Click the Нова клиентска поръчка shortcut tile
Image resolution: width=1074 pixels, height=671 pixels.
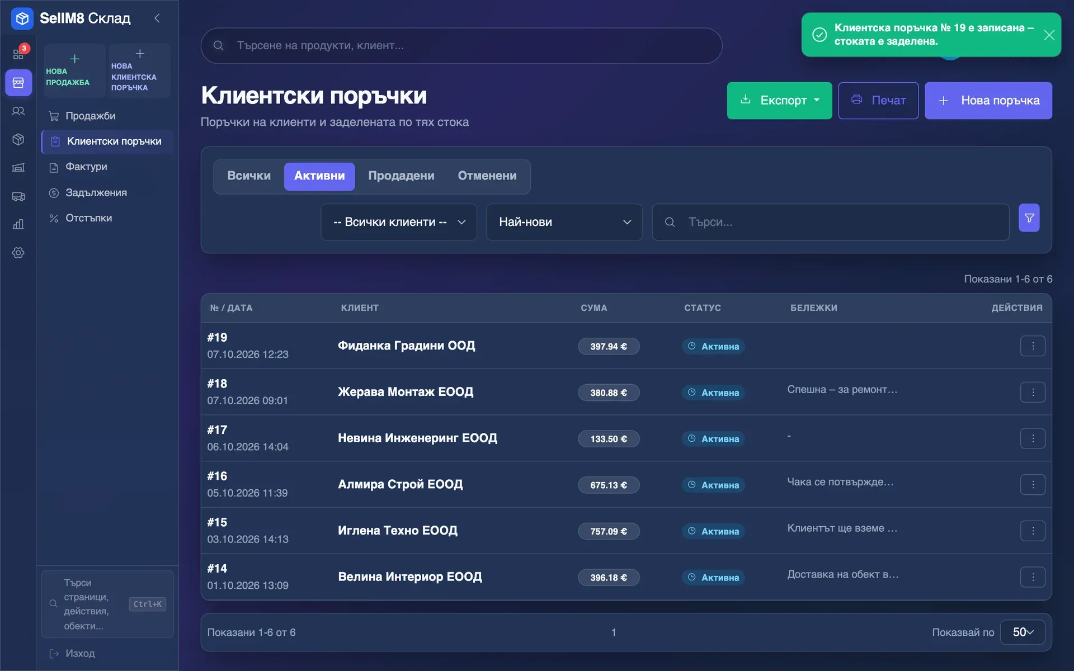point(140,71)
